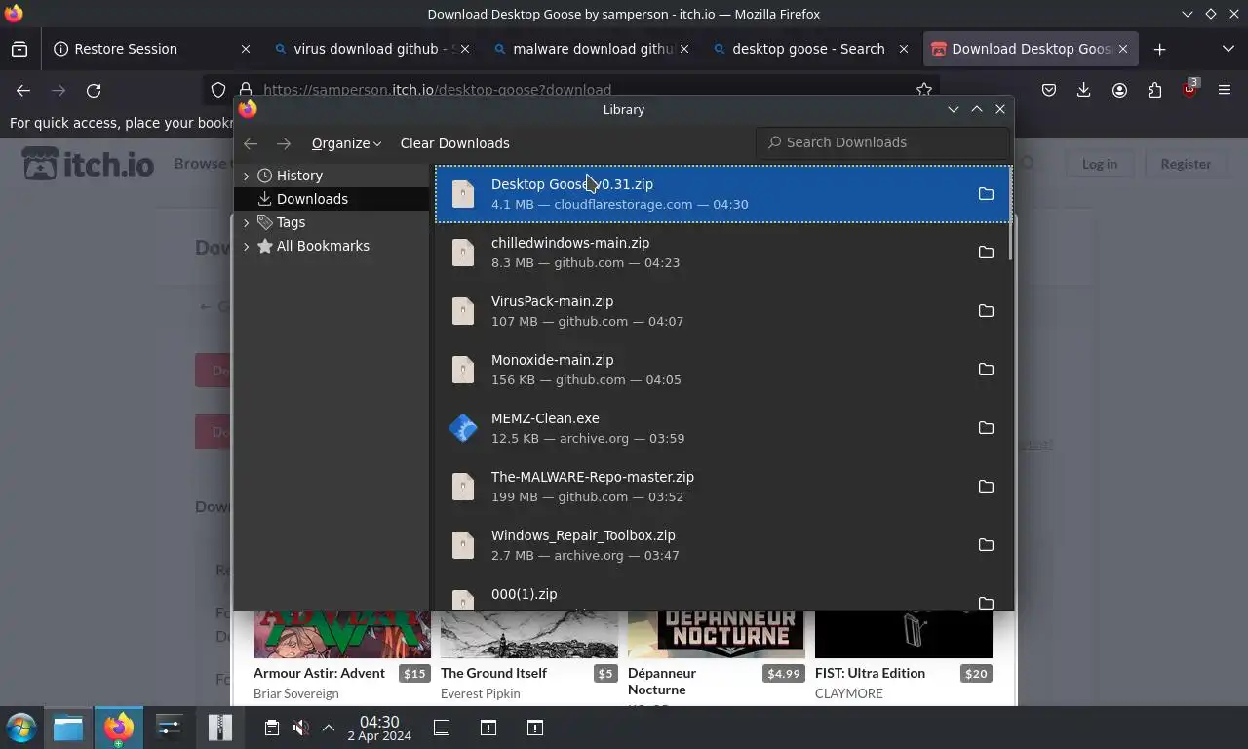1248x749 pixels.
Task: Switch to Restore Session tab
Action: [x=151, y=49]
